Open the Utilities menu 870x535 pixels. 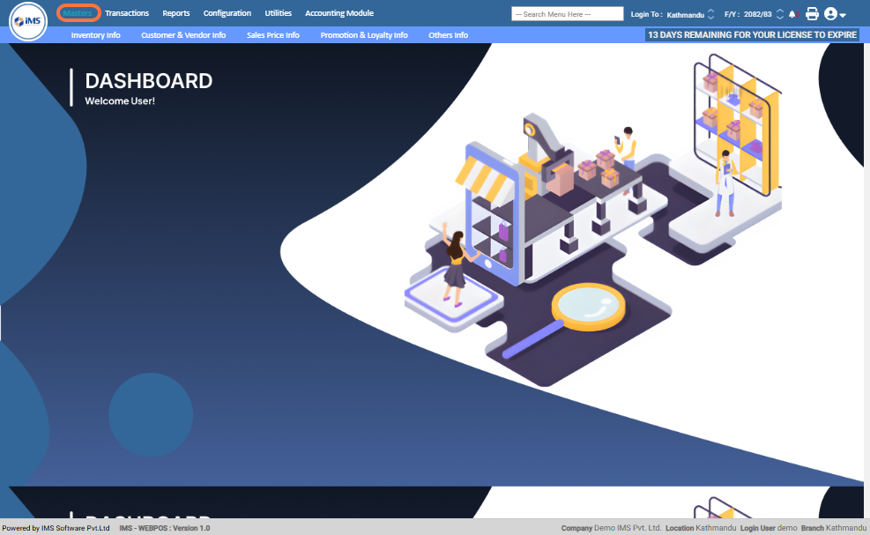click(278, 13)
